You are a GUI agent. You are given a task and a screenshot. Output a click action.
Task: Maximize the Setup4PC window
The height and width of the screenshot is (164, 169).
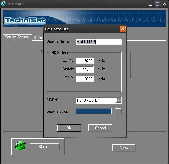tap(158, 4)
